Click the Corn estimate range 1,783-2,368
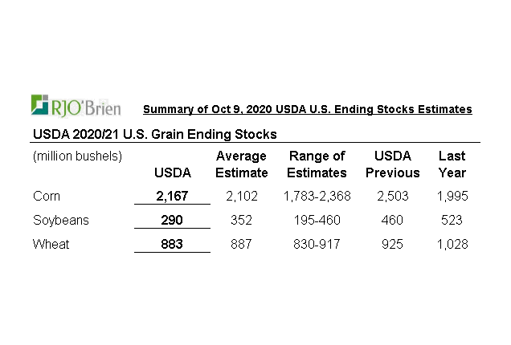Viewport: 511px width, 345px height. pyautogui.click(x=317, y=196)
